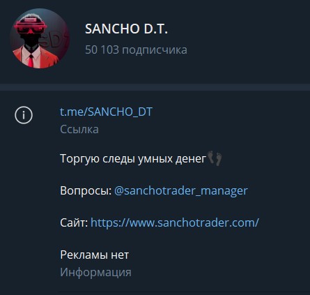Click the SD watermark letters in the avatar
Image resolution: width=310 pixels, height=295 pixels.
tap(54, 40)
